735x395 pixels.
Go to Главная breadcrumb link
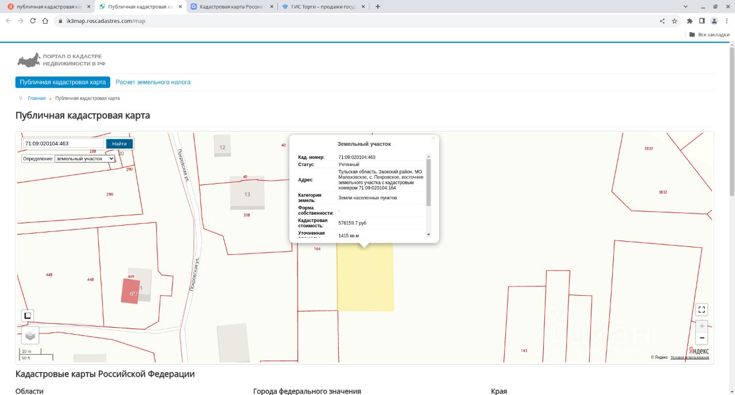pos(36,98)
